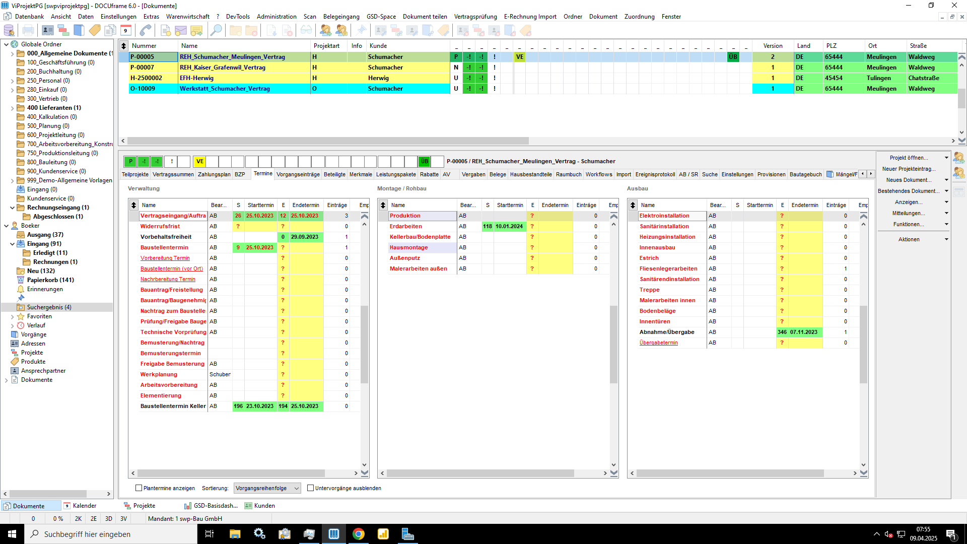Open Task View in the taskbar
This screenshot has height=544, width=967.
coord(210,534)
